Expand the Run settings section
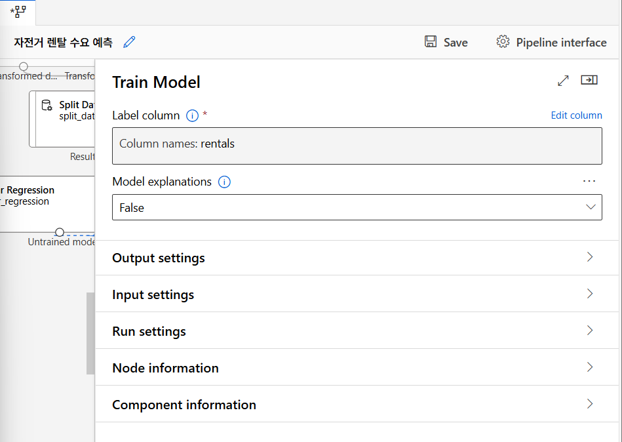This screenshot has width=622, height=442. 357,331
